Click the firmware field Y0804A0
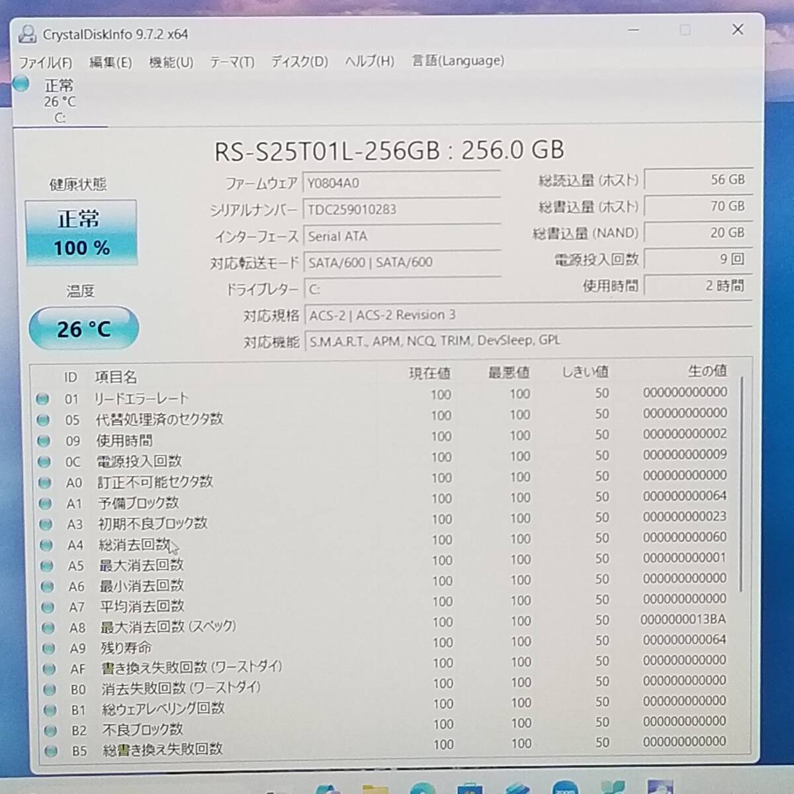The image size is (794, 794). [x=402, y=183]
